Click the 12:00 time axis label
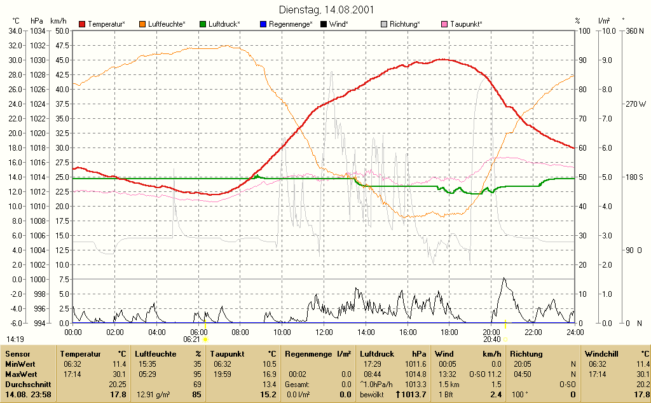The image size is (651, 403). pyautogui.click(x=324, y=332)
